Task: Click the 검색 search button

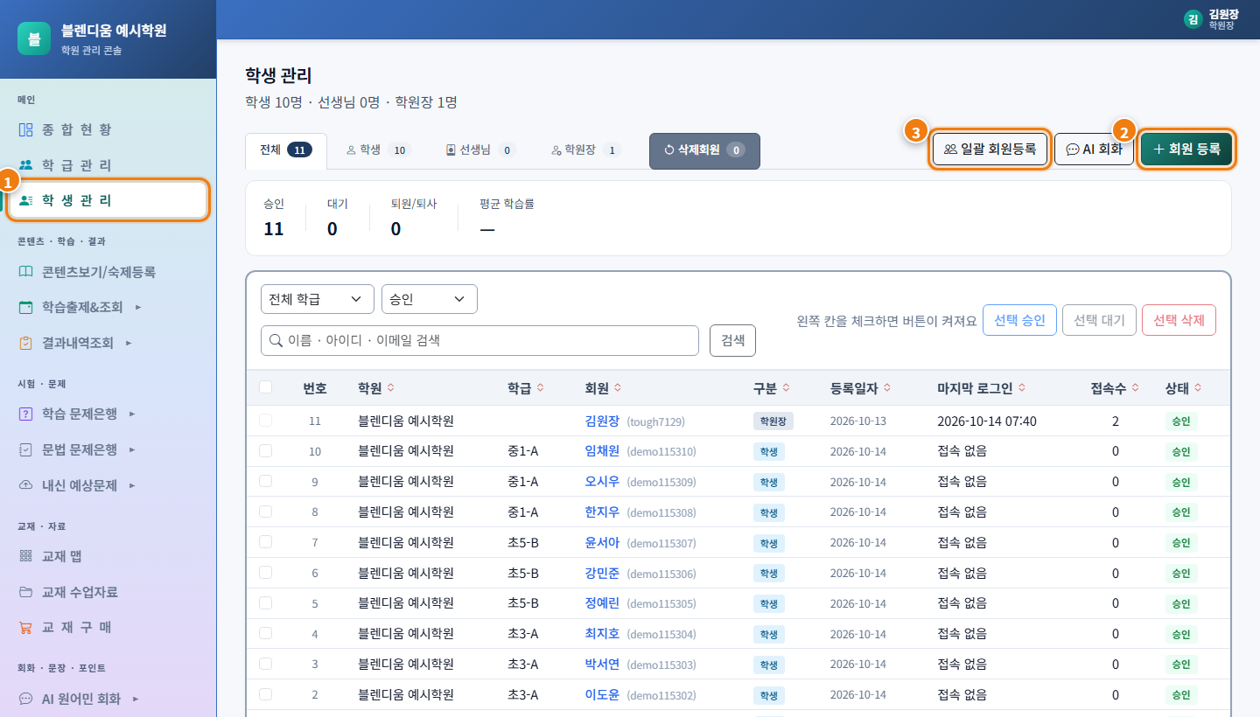Action: 732,340
